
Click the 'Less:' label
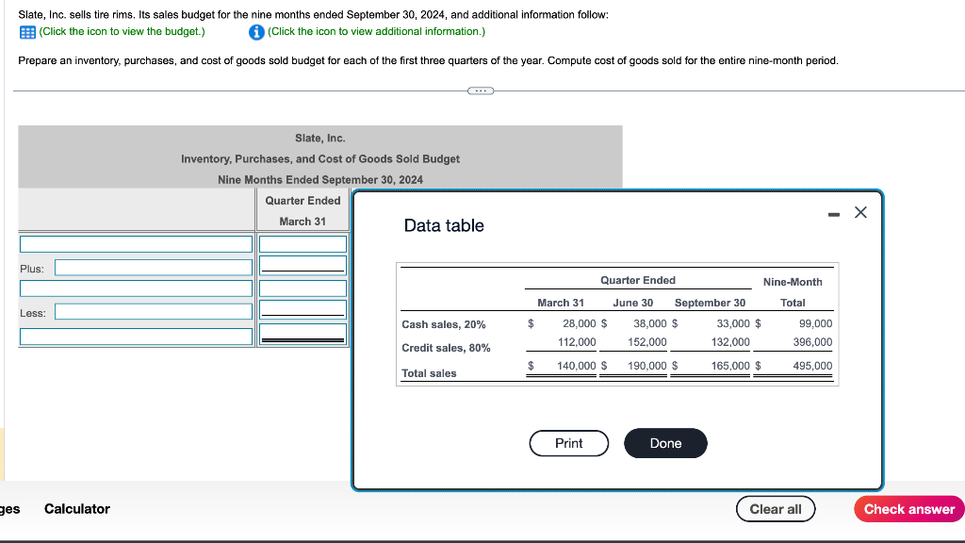pos(33,313)
